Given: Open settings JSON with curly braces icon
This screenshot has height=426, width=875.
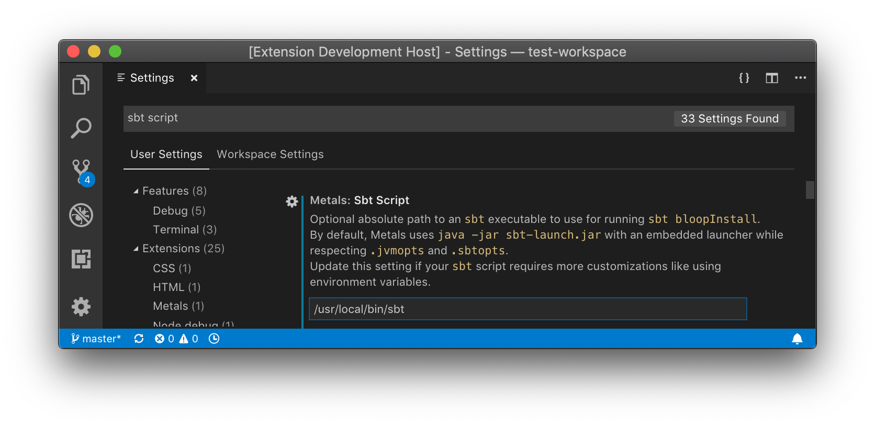Looking at the screenshot, I should click(744, 78).
